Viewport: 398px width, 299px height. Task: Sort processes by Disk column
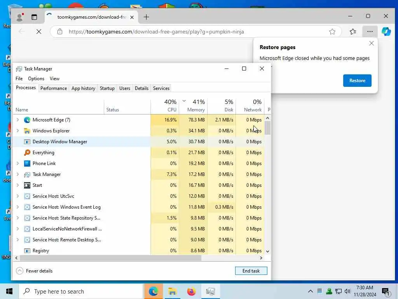pyautogui.click(x=222, y=106)
